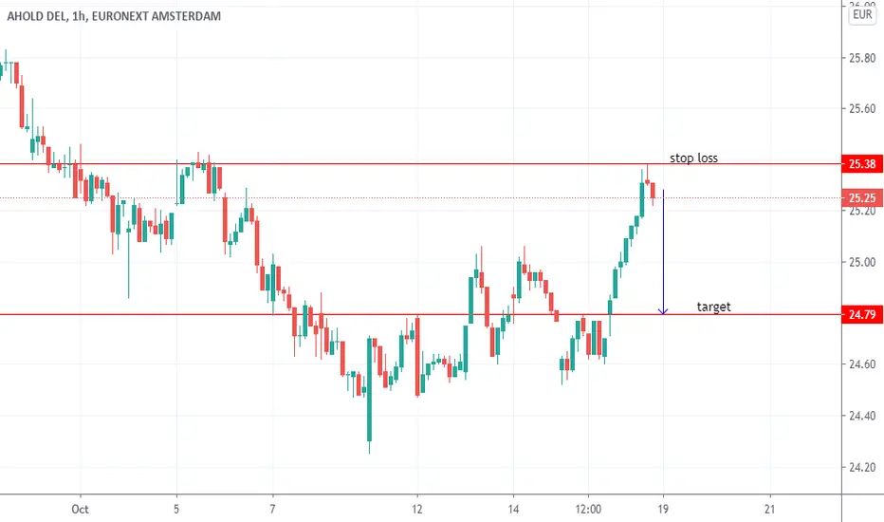The width and height of the screenshot is (884, 522).
Task: Select the lower red horizontal line
Action: click(420, 314)
